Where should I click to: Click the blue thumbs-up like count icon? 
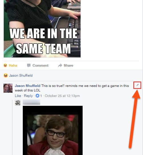(37, 96)
